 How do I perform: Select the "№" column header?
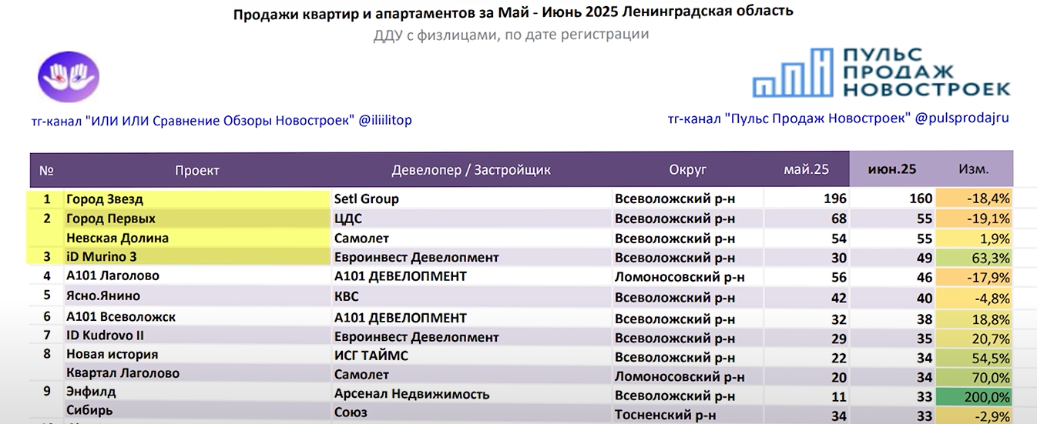tap(46, 170)
